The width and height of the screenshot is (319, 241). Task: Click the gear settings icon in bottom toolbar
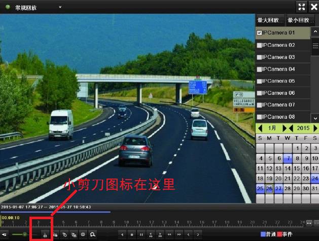pos(83,234)
